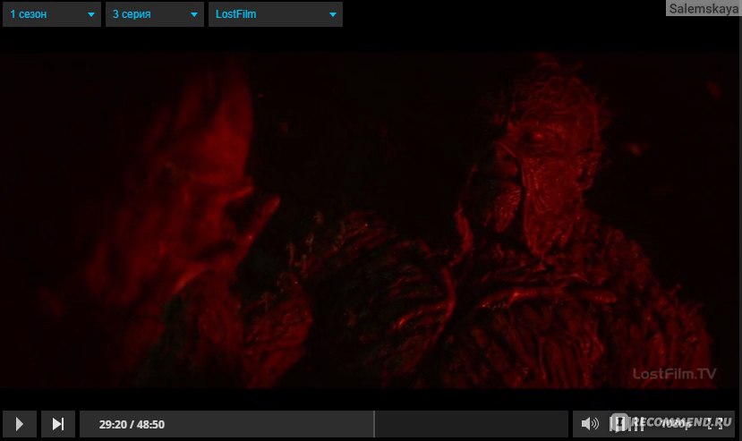
Task: Adjust the volume level bars
Action: [x=627, y=423]
